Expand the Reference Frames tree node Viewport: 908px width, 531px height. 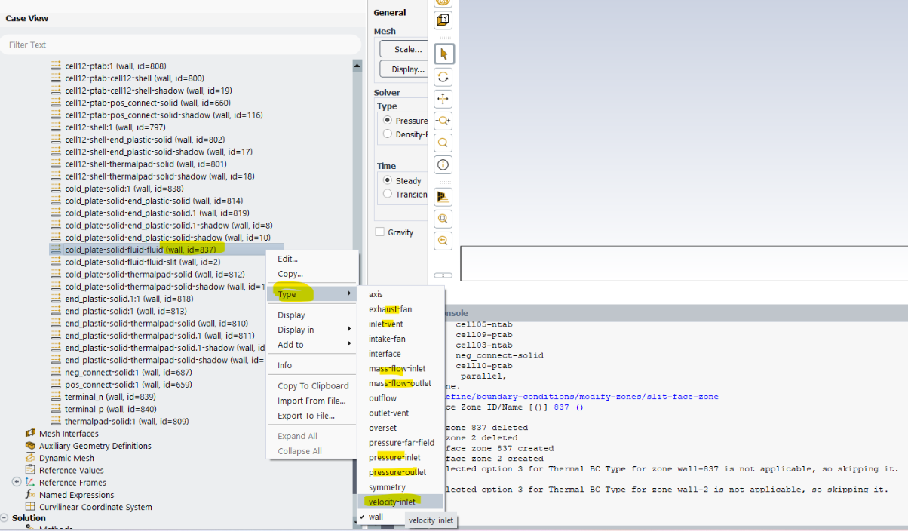17,482
